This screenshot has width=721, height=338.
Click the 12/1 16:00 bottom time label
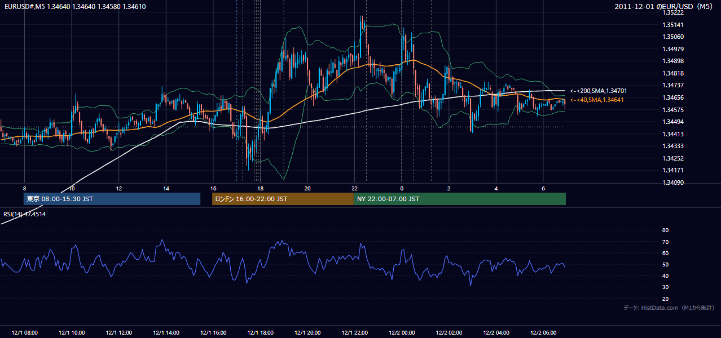coord(213,333)
